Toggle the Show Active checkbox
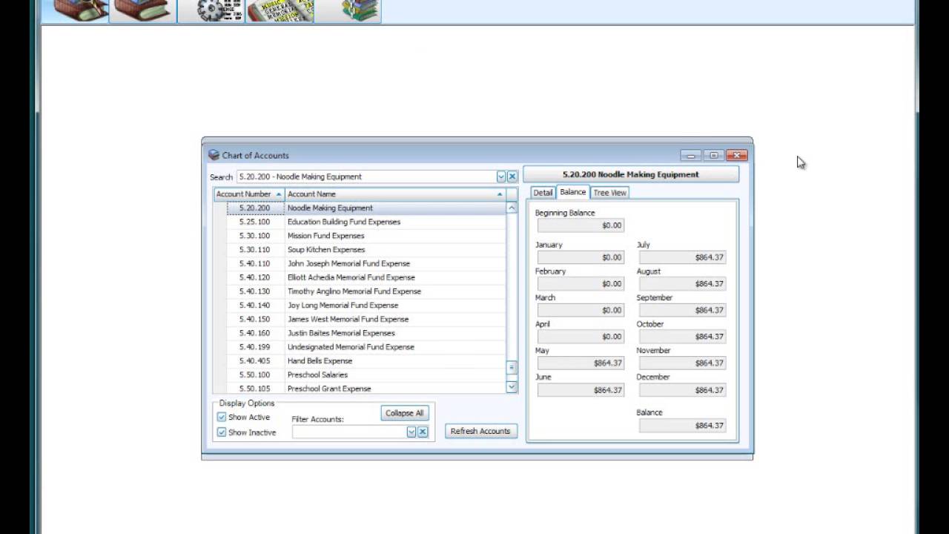 click(x=221, y=417)
